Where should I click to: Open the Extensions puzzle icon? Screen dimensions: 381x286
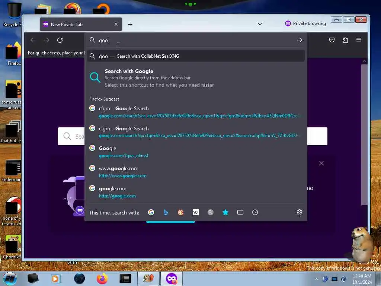(x=345, y=40)
